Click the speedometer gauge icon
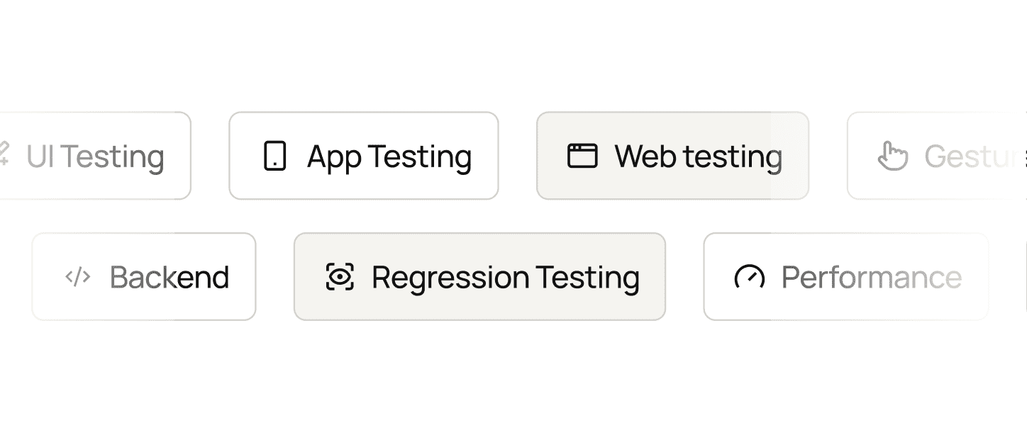1027x425 pixels. pyautogui.click(x=750, y=276)
